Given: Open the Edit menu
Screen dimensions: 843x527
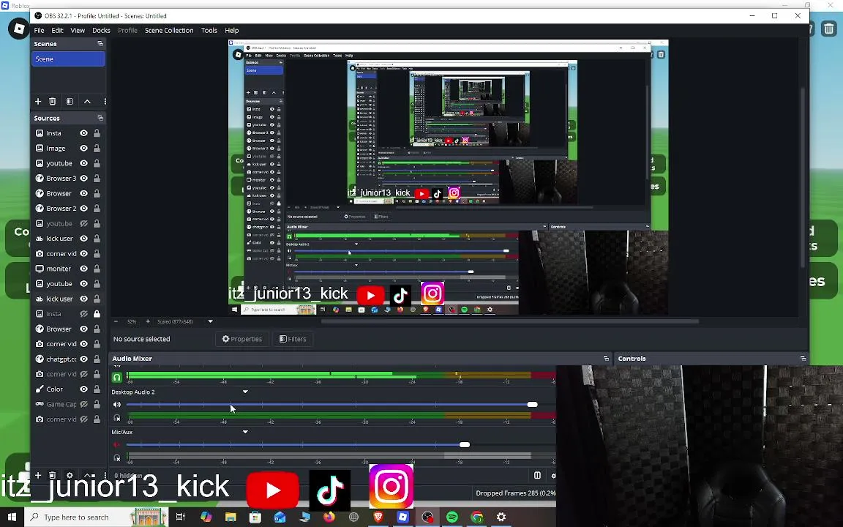Looking at the screenshot, I should 57,30.
